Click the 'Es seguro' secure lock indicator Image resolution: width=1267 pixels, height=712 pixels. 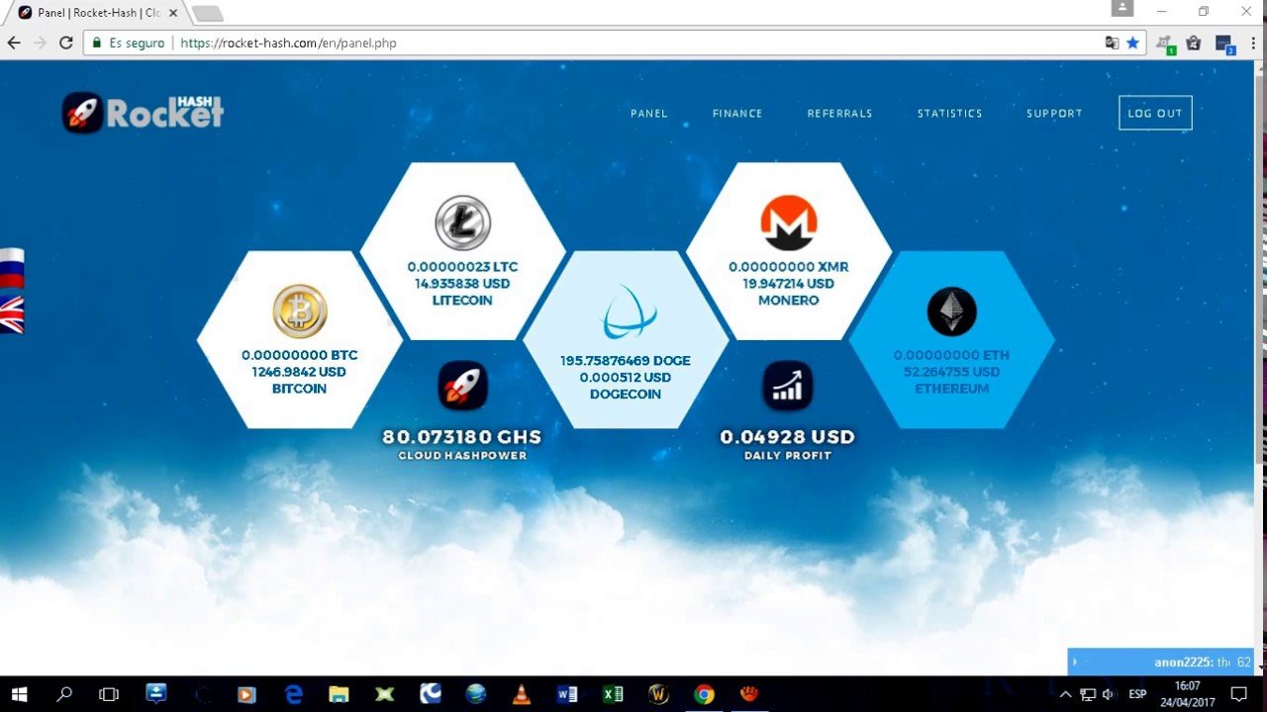128,44
